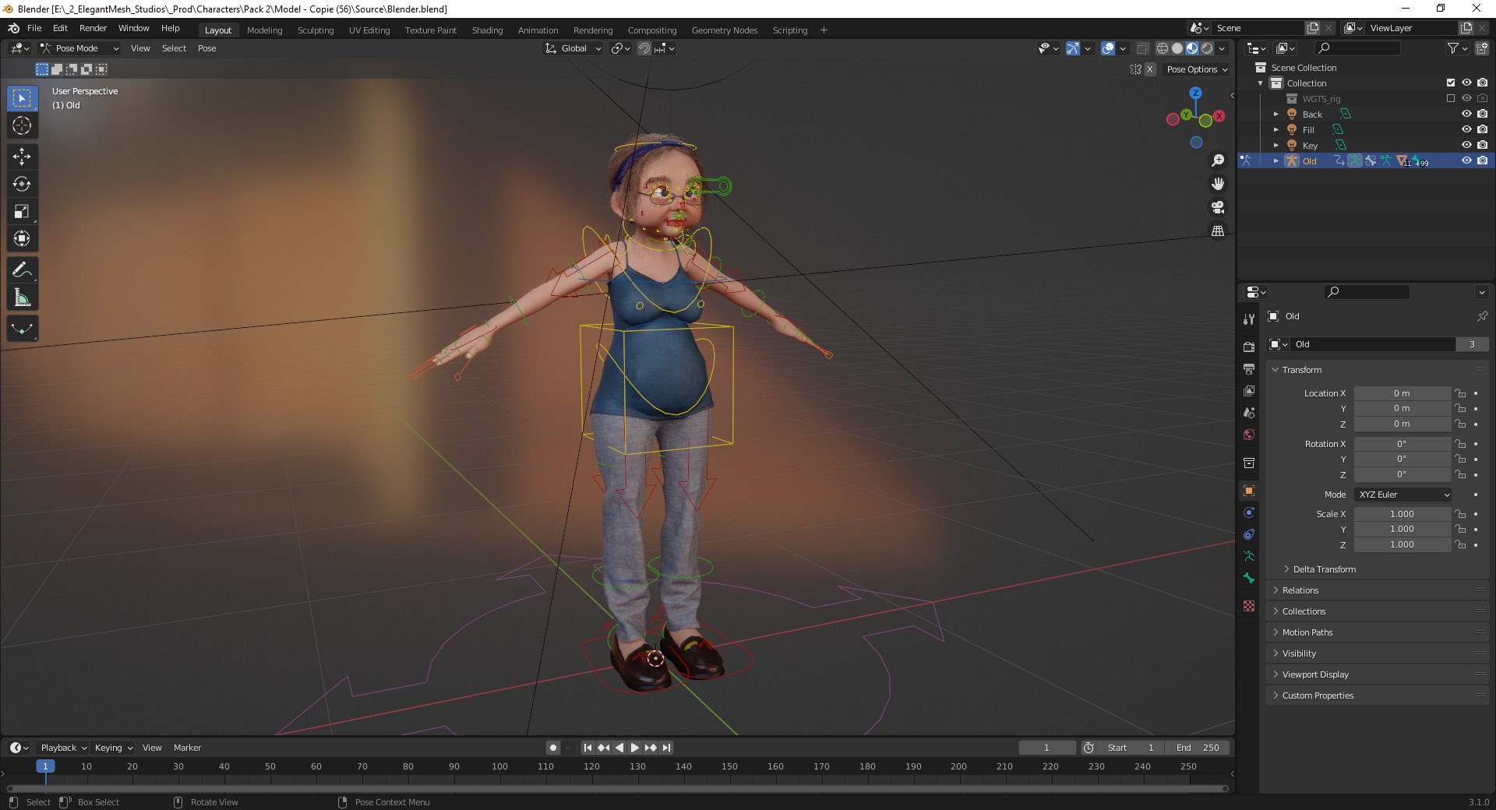Switch to UV Editing workspace tab
Image resolution: width=1496 pixels, height=810 pixels.
(x=369, y=30)
